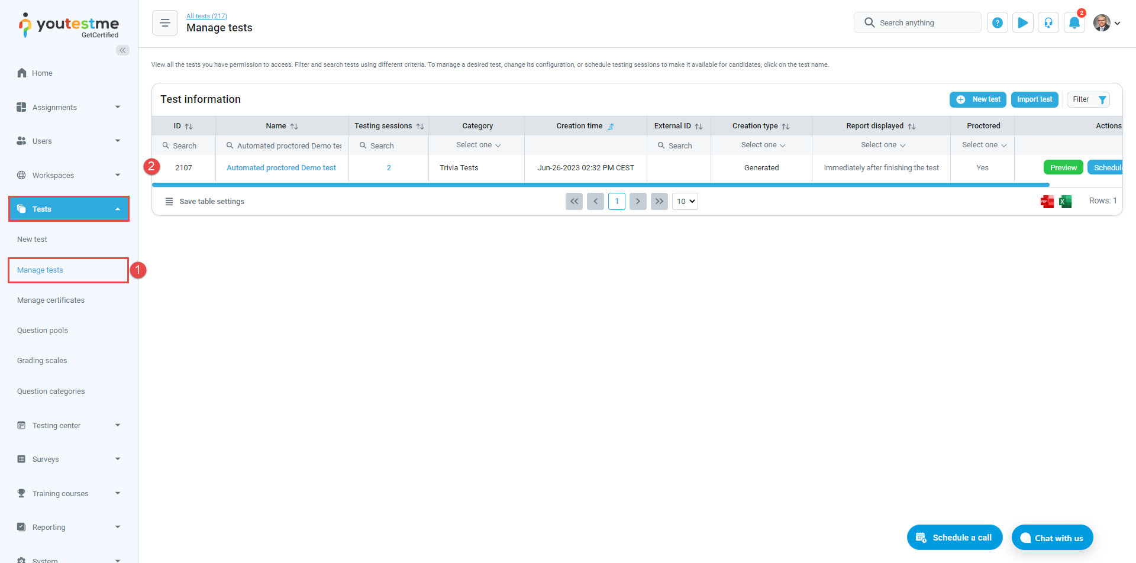Viewport: 1136px width, 563px height.
Task: Open the Automated proctored Demo test link
Action: tap(281, 167)
